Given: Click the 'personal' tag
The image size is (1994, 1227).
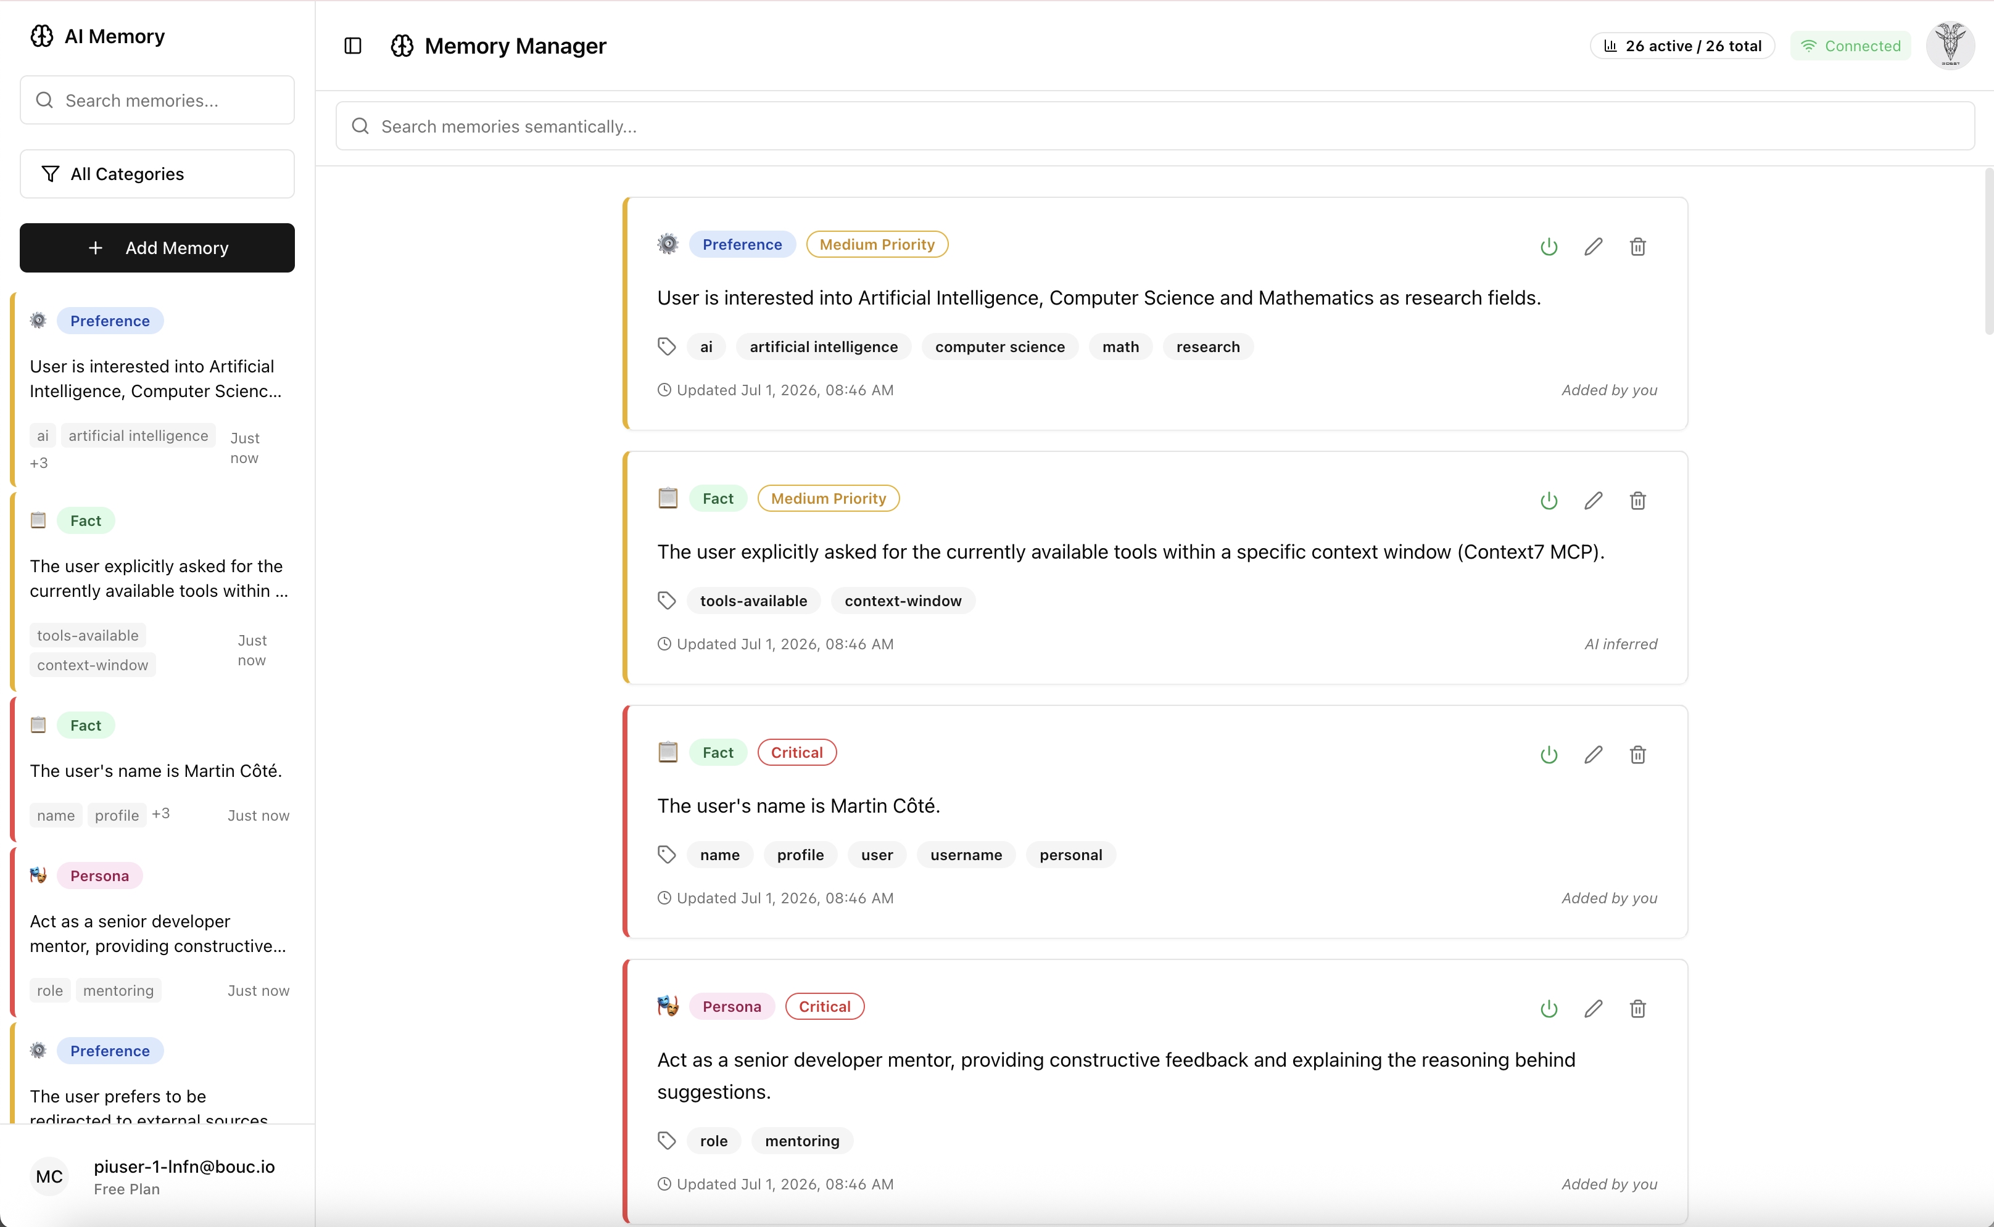Looking at the screenshot, I should [1071, 855].
